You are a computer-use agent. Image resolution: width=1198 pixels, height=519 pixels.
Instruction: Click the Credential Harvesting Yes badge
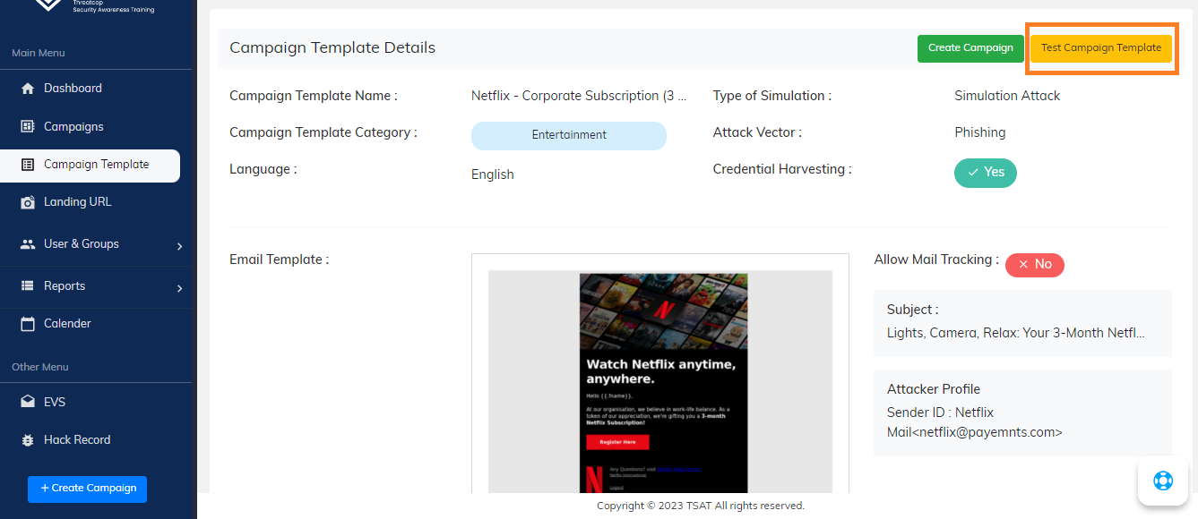coord(986,173)
